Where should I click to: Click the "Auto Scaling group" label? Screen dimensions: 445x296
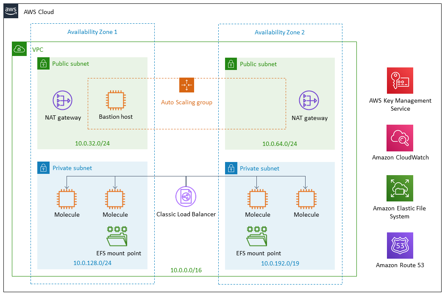point(187,103)
